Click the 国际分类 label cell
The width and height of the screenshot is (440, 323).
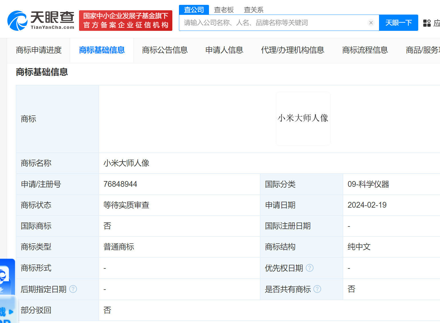(x=301, y=184)
